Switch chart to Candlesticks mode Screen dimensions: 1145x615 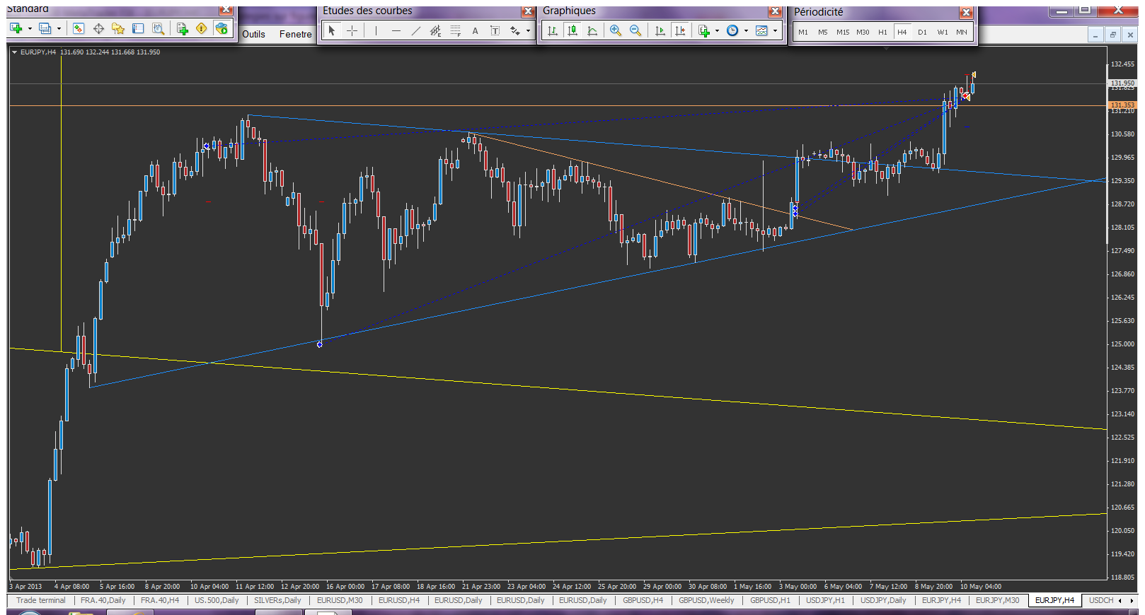[572, 30]
